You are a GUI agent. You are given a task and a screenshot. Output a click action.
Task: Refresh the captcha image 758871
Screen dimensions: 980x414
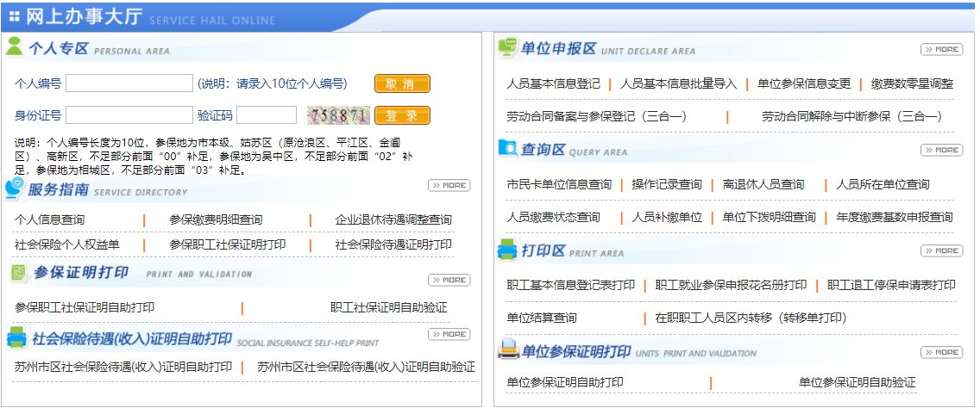tap(338, 115)
